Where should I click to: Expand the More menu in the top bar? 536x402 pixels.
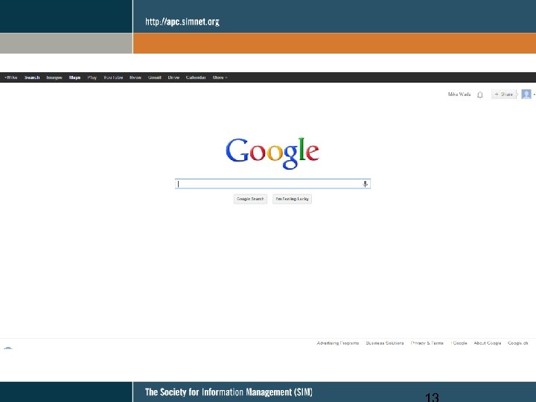(220, 77)
